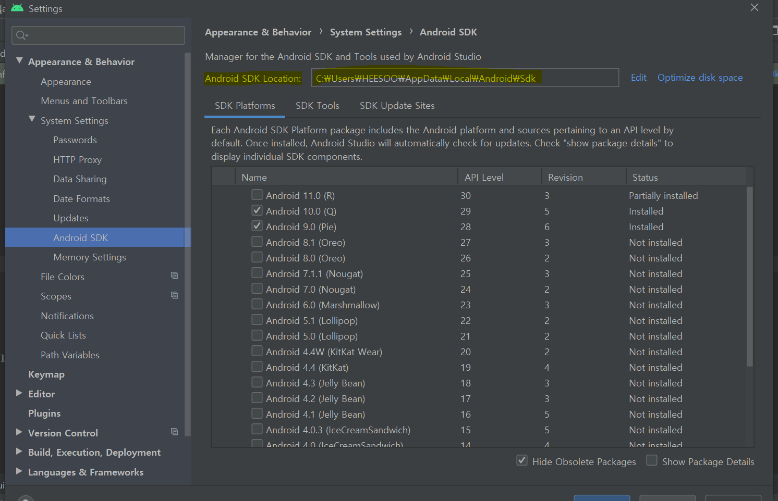Viewport: 778px width, 501px height.
Task: Open the SDK Update Sites tab
Action: (397, 106)
